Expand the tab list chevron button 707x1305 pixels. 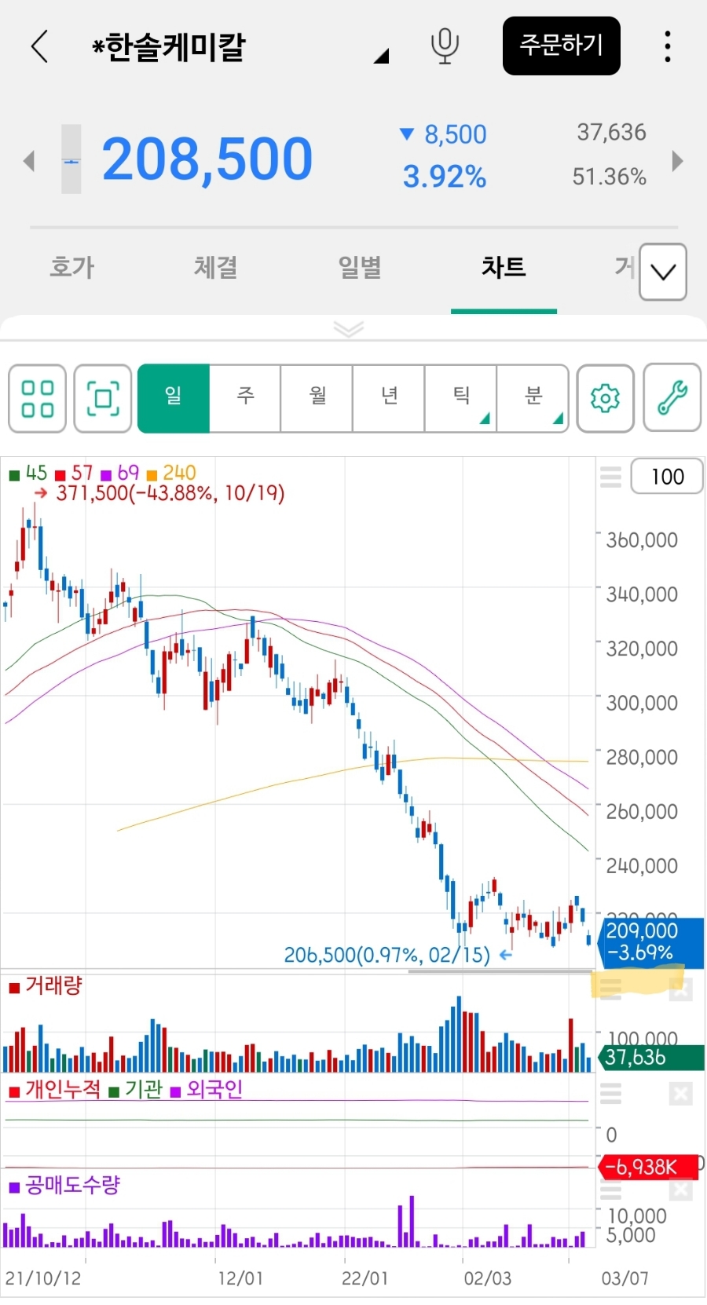663,272
